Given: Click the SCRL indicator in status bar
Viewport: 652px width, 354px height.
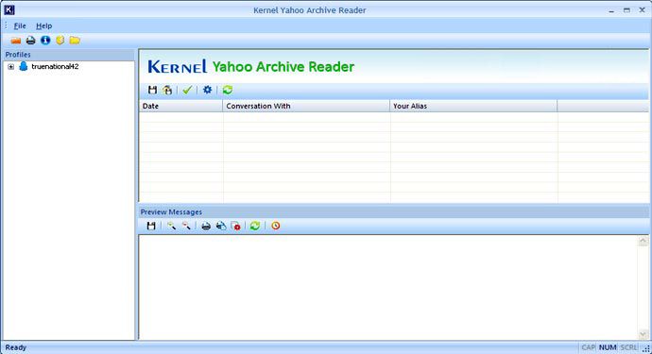Looking at the screenshot, I should click(x=628, y=347).
